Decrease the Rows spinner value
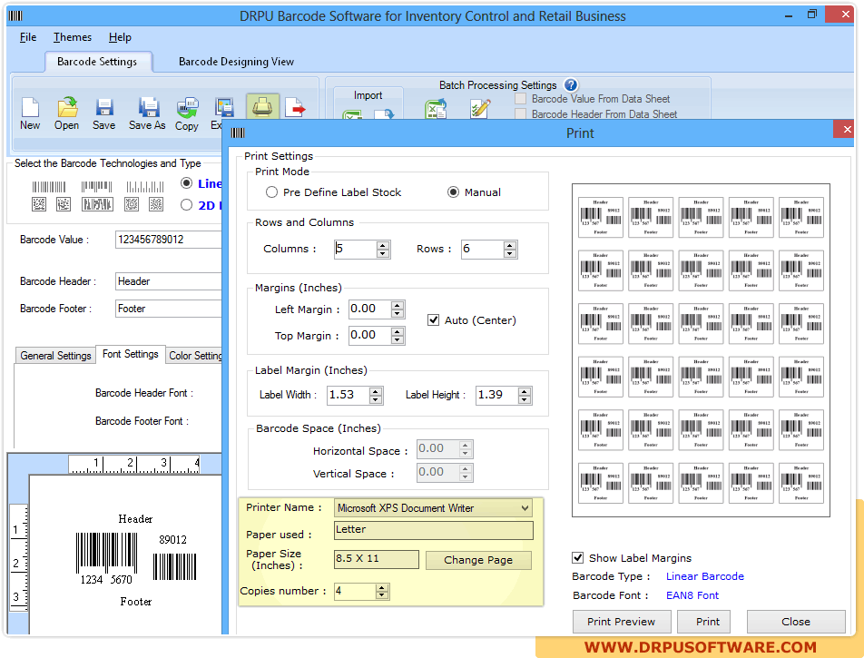This screenshot has width=864, height=658. click(x=510, y=253)
